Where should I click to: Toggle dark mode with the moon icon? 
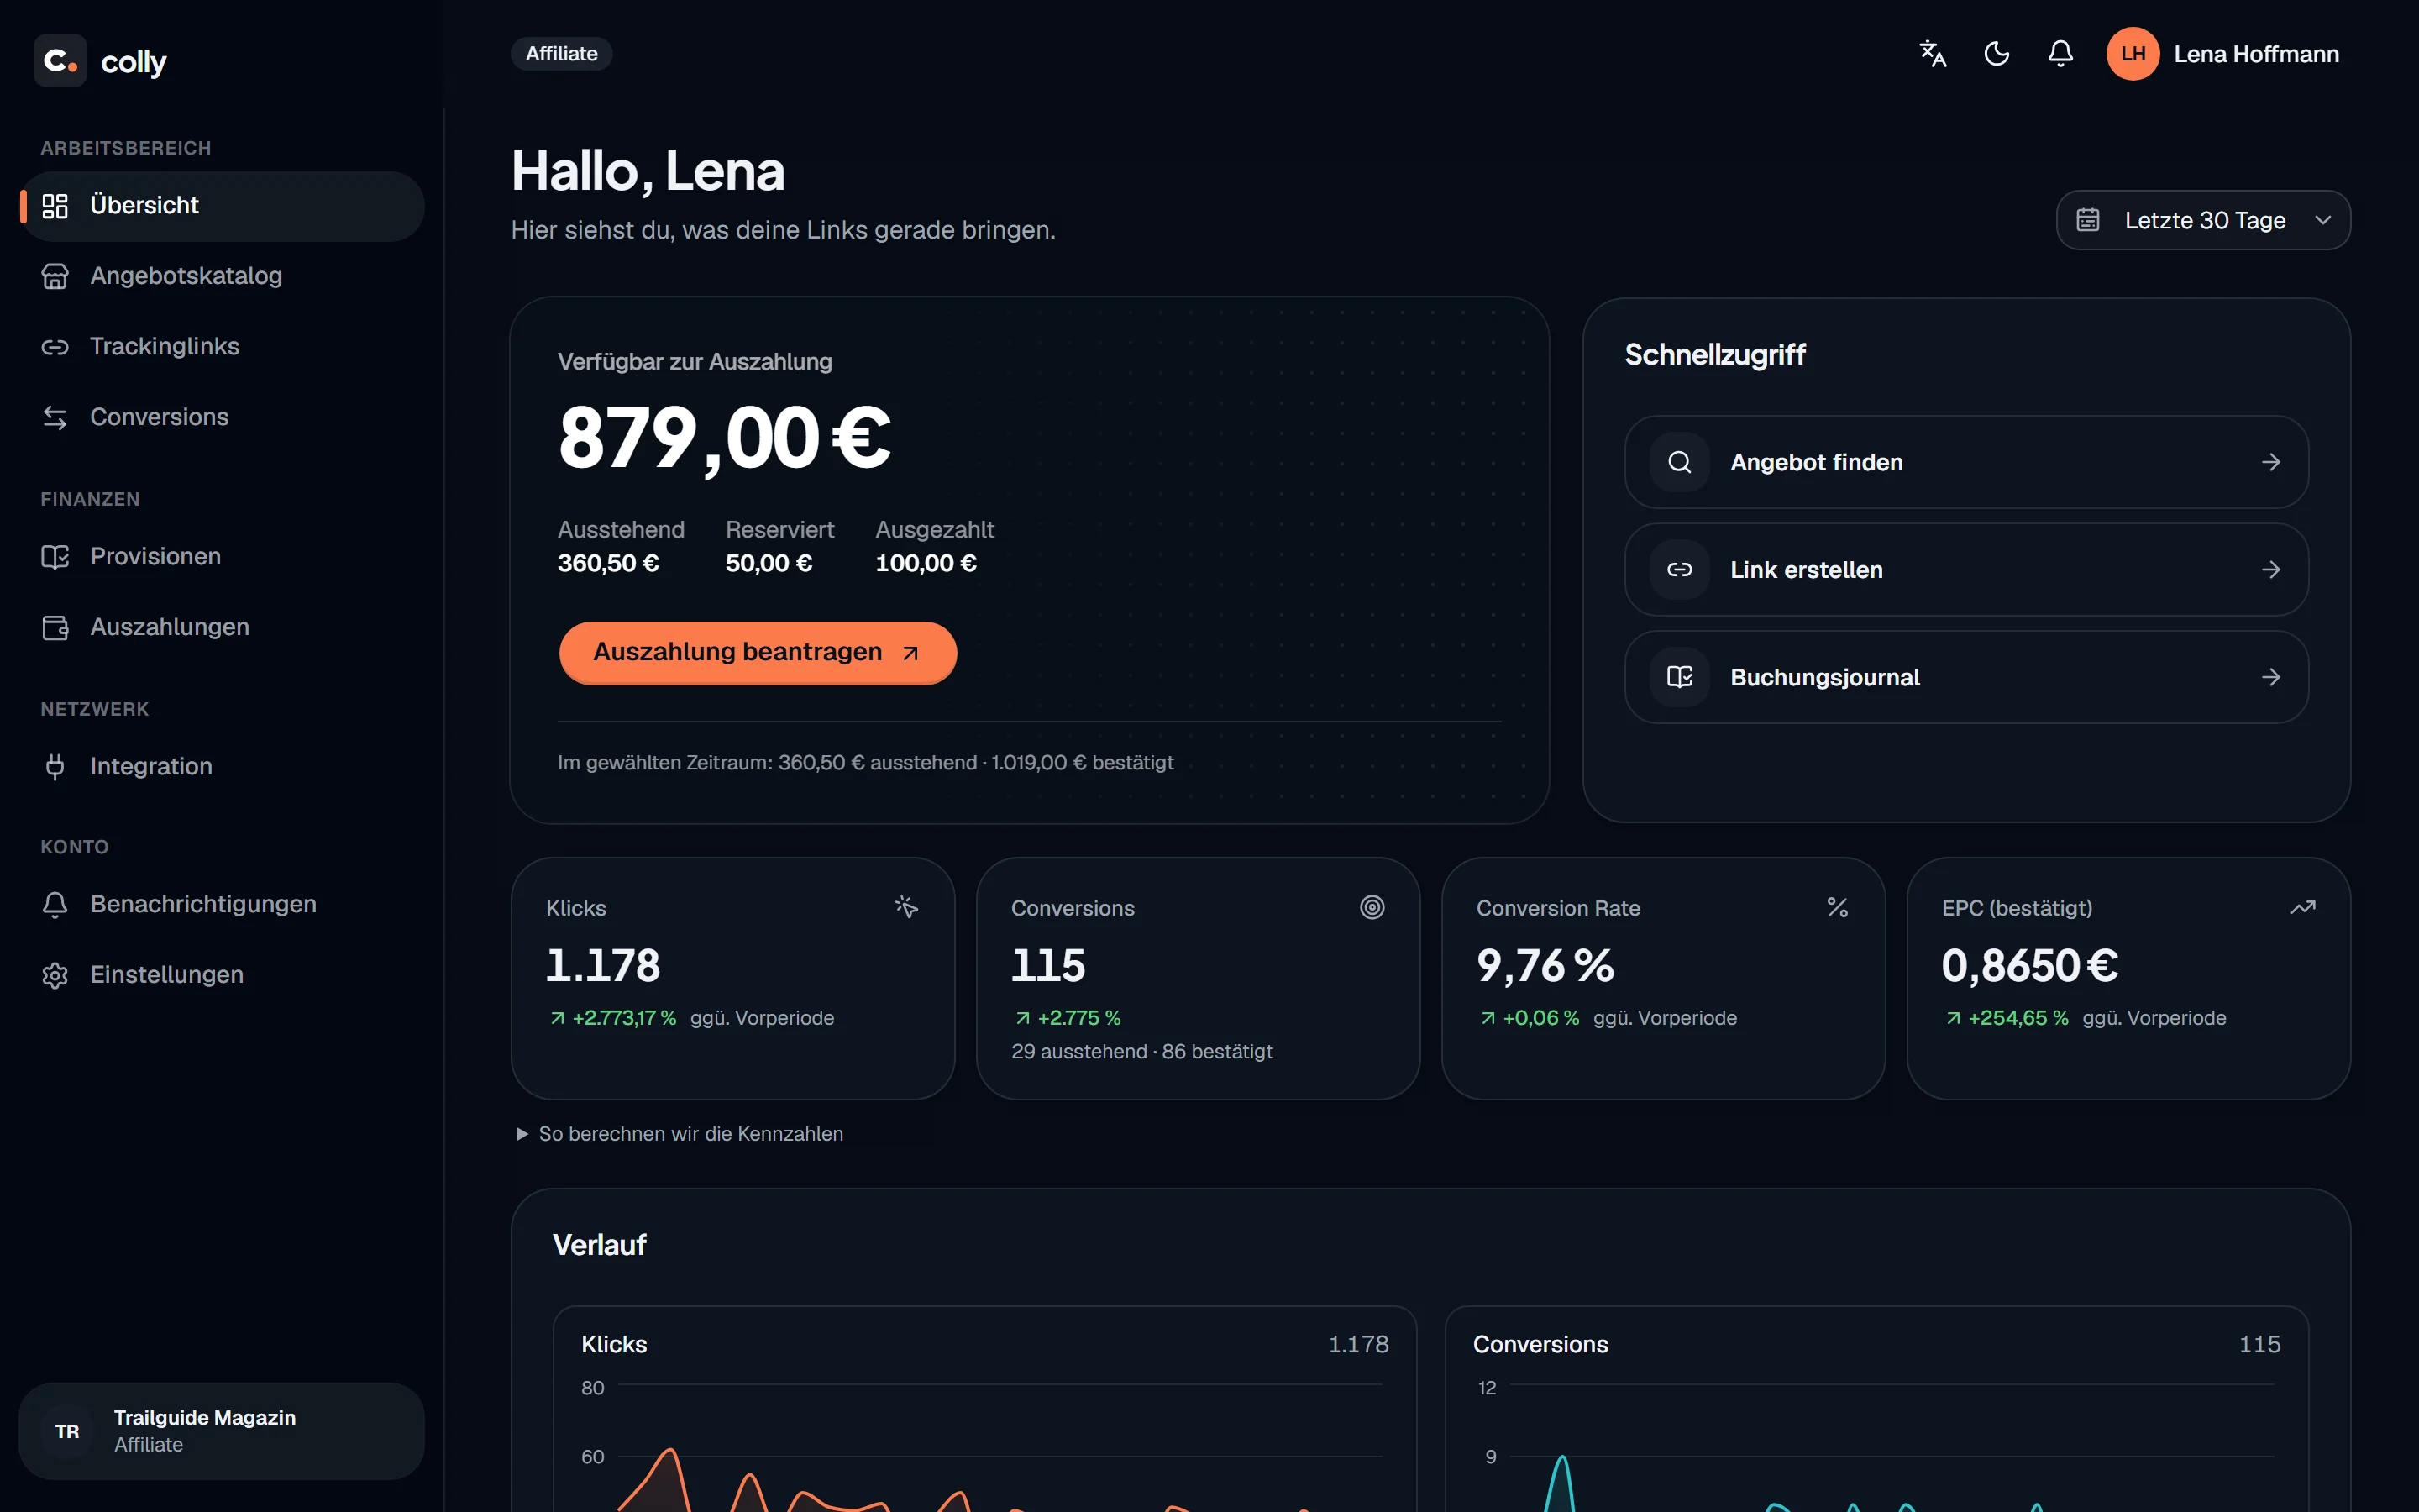tap(1997, 54)
